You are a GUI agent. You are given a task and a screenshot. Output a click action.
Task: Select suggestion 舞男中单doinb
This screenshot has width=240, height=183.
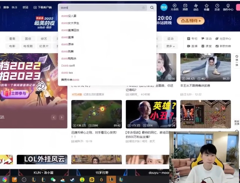pyautogui.click(x=70, y=80)
